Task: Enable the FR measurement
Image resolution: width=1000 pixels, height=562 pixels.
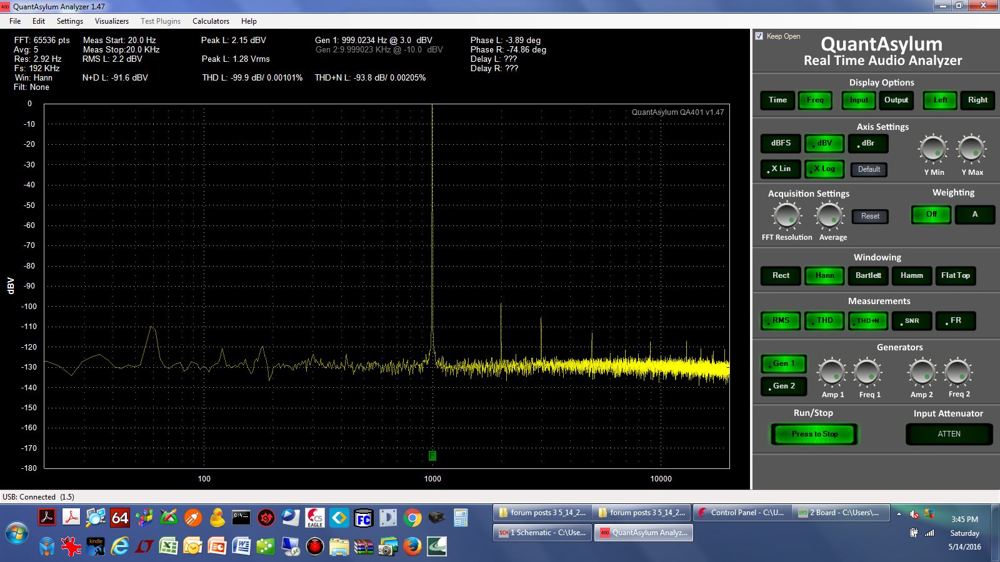Action: click(x=956, y=320)
